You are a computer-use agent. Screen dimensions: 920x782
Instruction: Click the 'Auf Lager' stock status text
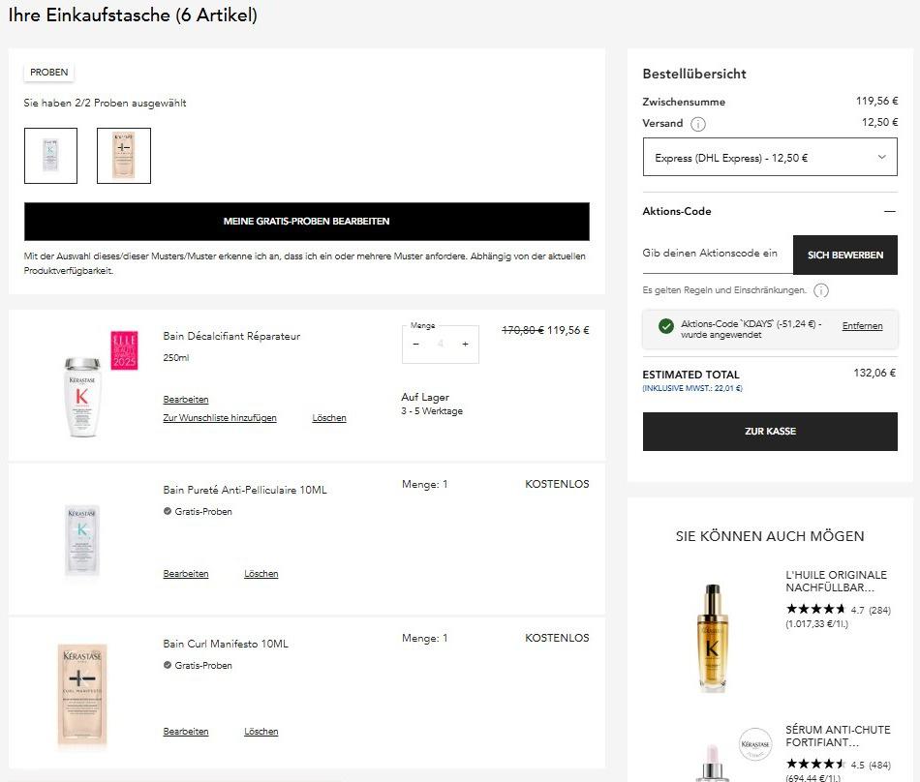425,397
